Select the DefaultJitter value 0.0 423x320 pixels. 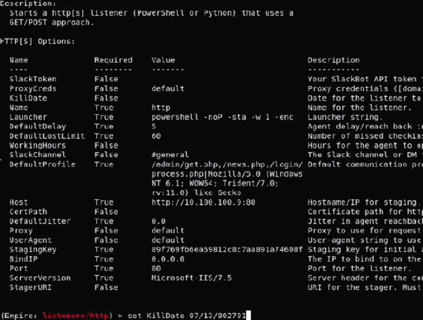[158, 222]
